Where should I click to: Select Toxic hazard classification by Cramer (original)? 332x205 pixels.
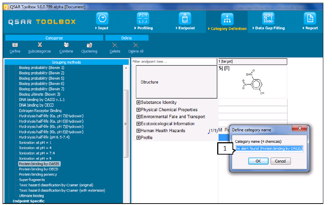[56, 185]
